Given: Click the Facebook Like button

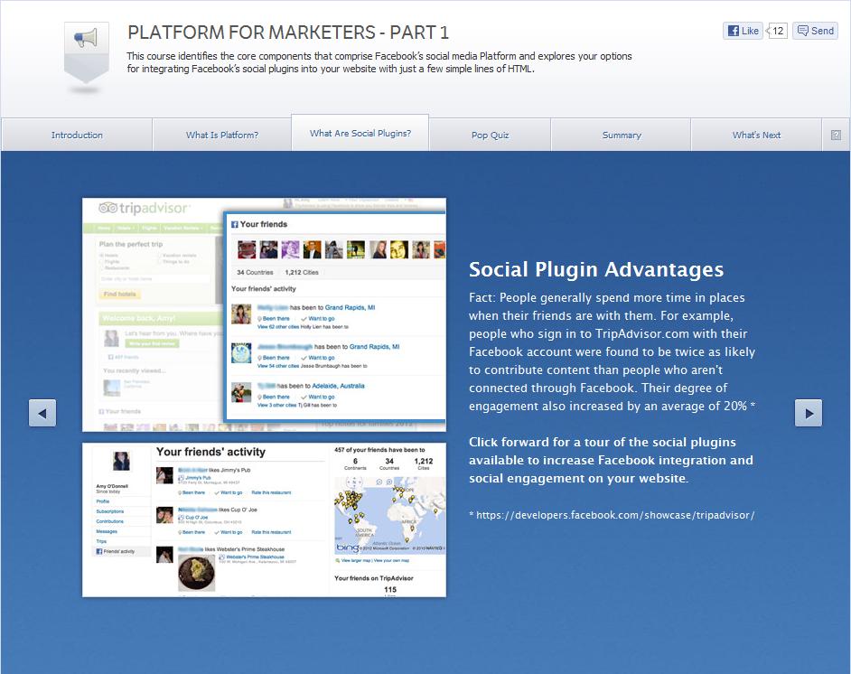Looking at the screenshot, I should pos(743,31).
